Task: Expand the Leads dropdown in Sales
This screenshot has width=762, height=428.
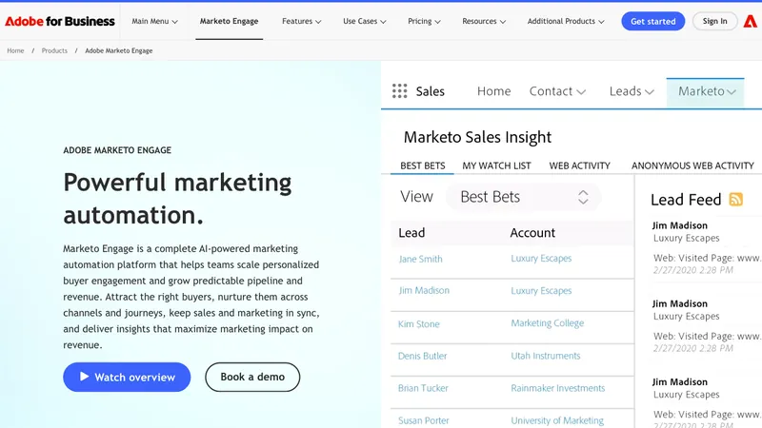Action: click(632, 91)
